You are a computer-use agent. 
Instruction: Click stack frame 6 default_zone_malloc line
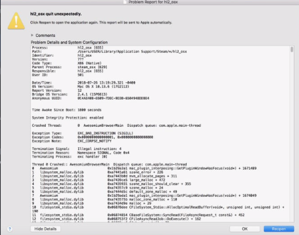(104, 192)
